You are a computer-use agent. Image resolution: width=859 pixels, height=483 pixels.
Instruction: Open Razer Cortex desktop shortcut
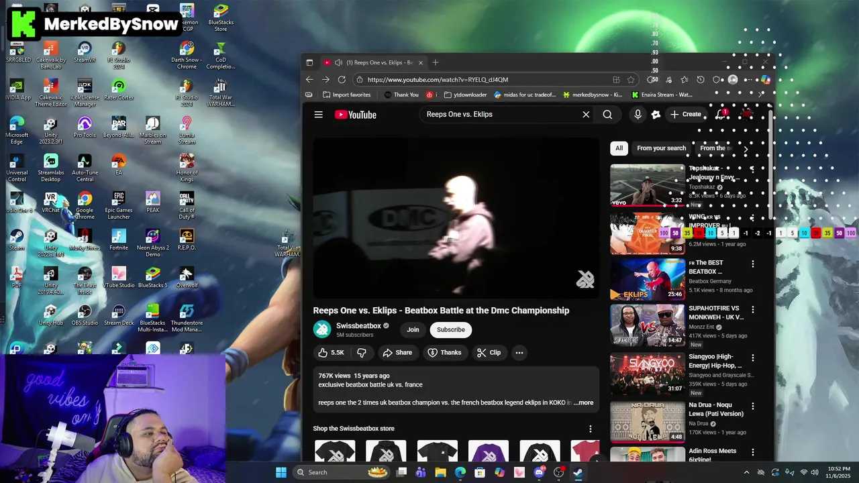click(119, 89)
